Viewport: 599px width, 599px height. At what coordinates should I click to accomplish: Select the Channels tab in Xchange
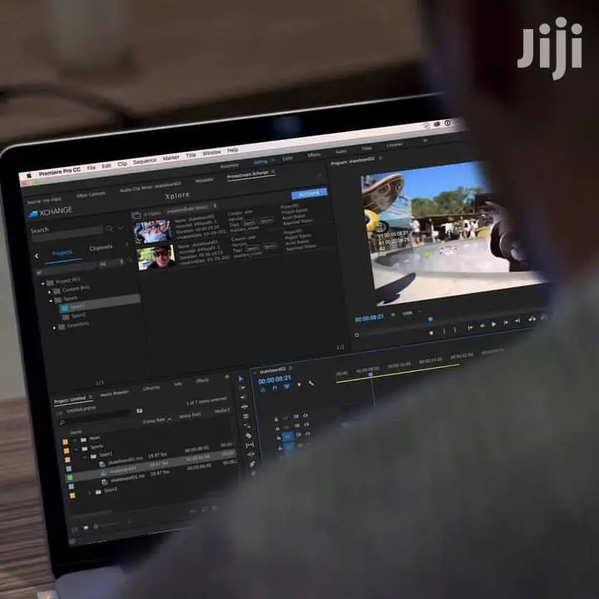pyautogui.click(x=101, y=248)
